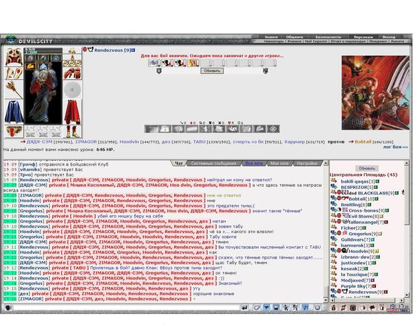Click chat pane scrollbar down arrow
Screen dimensions: 413x331
pos(326,300)
